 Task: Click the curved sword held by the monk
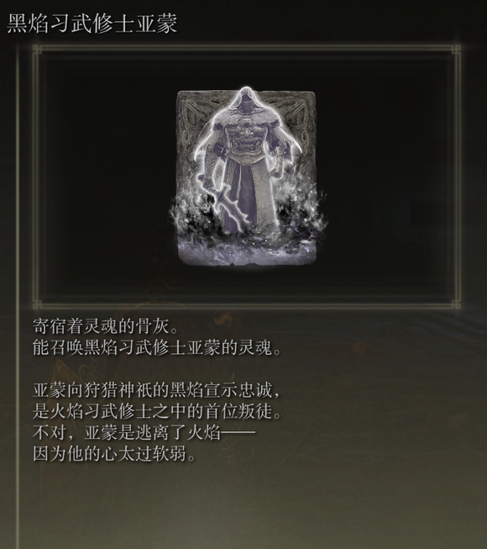point(223,203)
